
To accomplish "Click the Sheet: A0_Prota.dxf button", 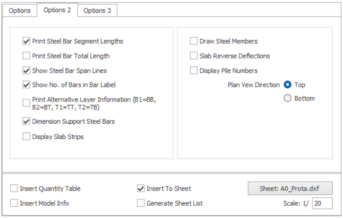I will (x=290, y=188).
